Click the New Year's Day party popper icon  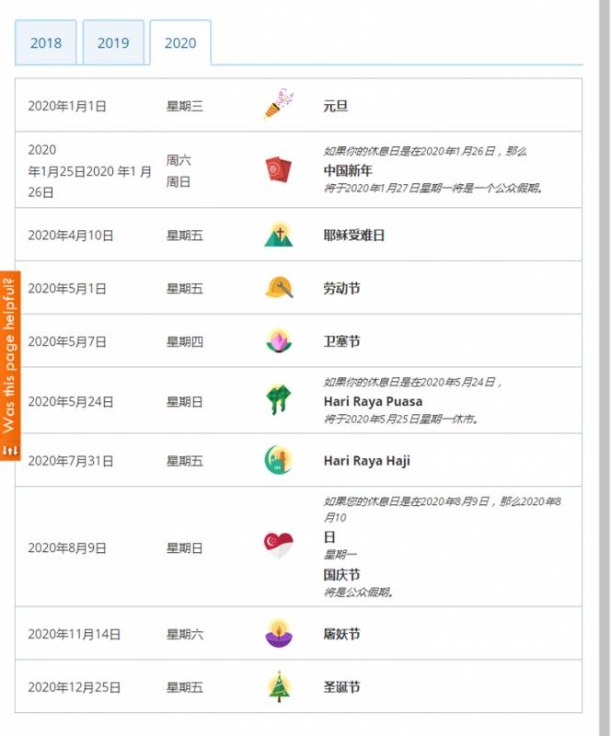[278, 105]
